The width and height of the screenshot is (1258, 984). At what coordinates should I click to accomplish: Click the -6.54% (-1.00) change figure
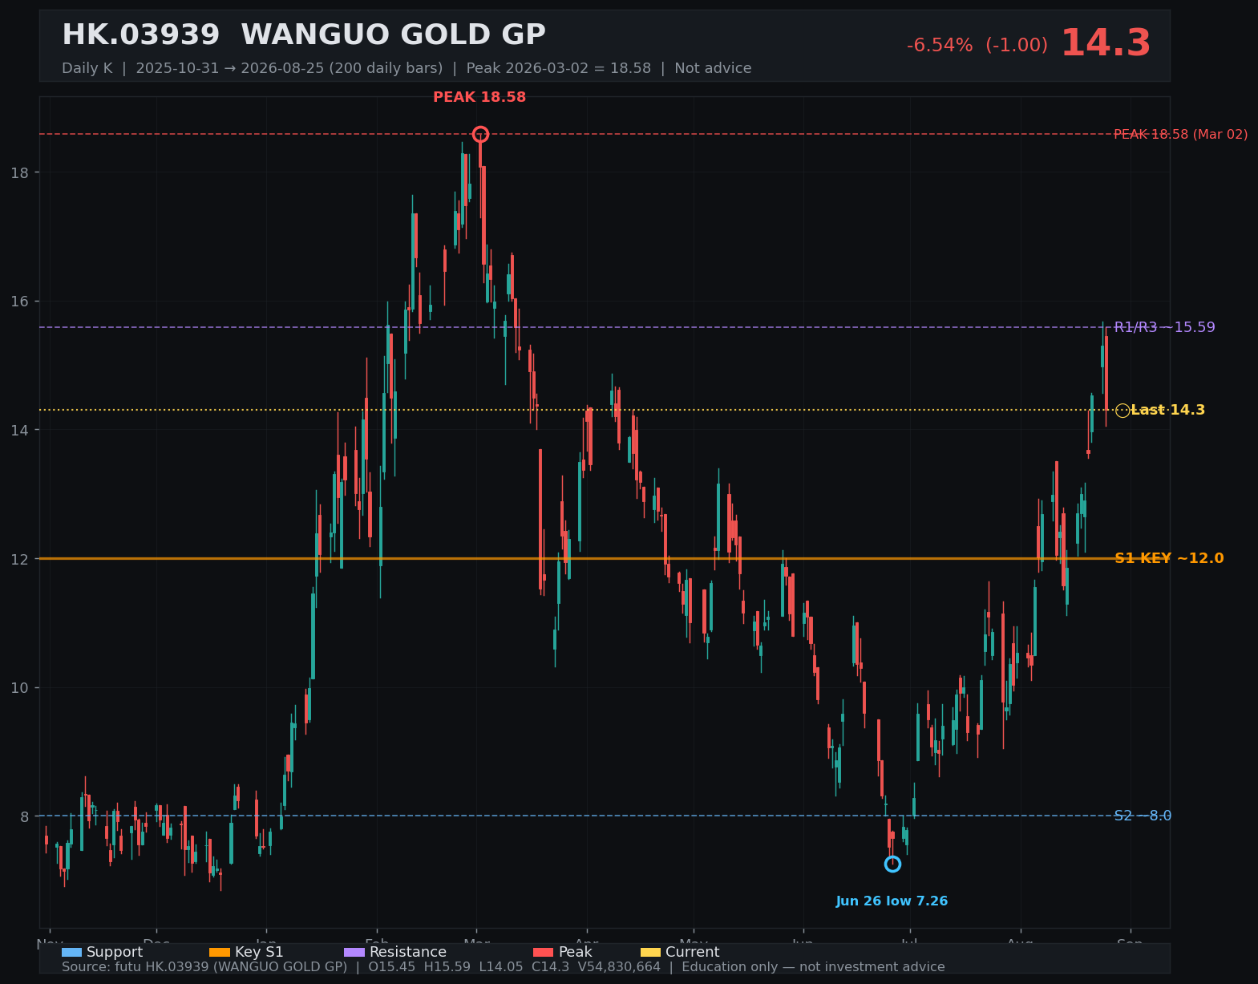977,46
